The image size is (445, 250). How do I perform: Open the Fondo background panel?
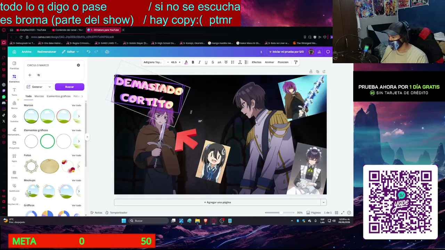point(14,175)
